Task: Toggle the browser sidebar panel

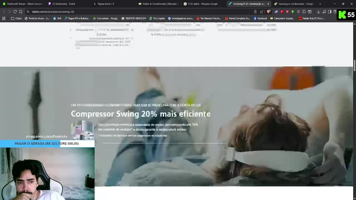Action: click(330, 12)
